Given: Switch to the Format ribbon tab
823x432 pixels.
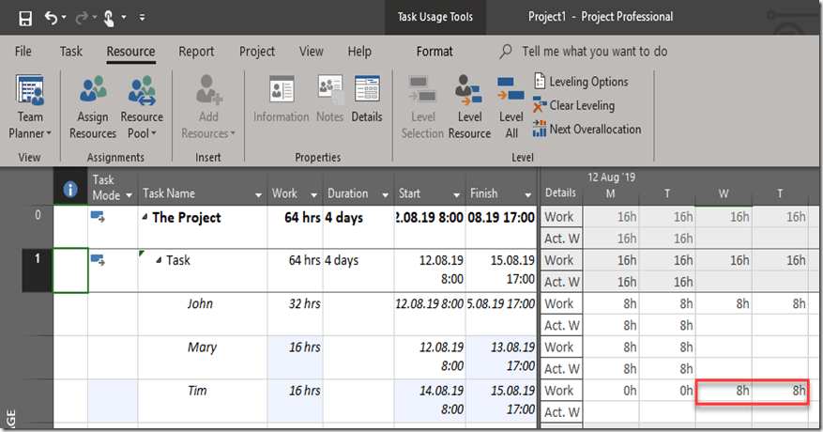Looking at the screenshot, I should 434,52.
